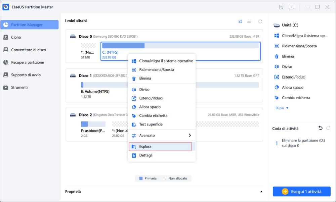Click the 1.82 TB Base, GPT label

pyautogui.click(x=247, y=76)
